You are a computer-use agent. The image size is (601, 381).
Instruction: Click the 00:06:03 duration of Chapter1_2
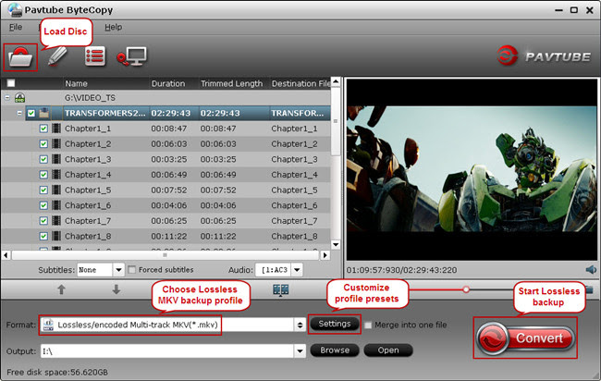pos(169,143)
